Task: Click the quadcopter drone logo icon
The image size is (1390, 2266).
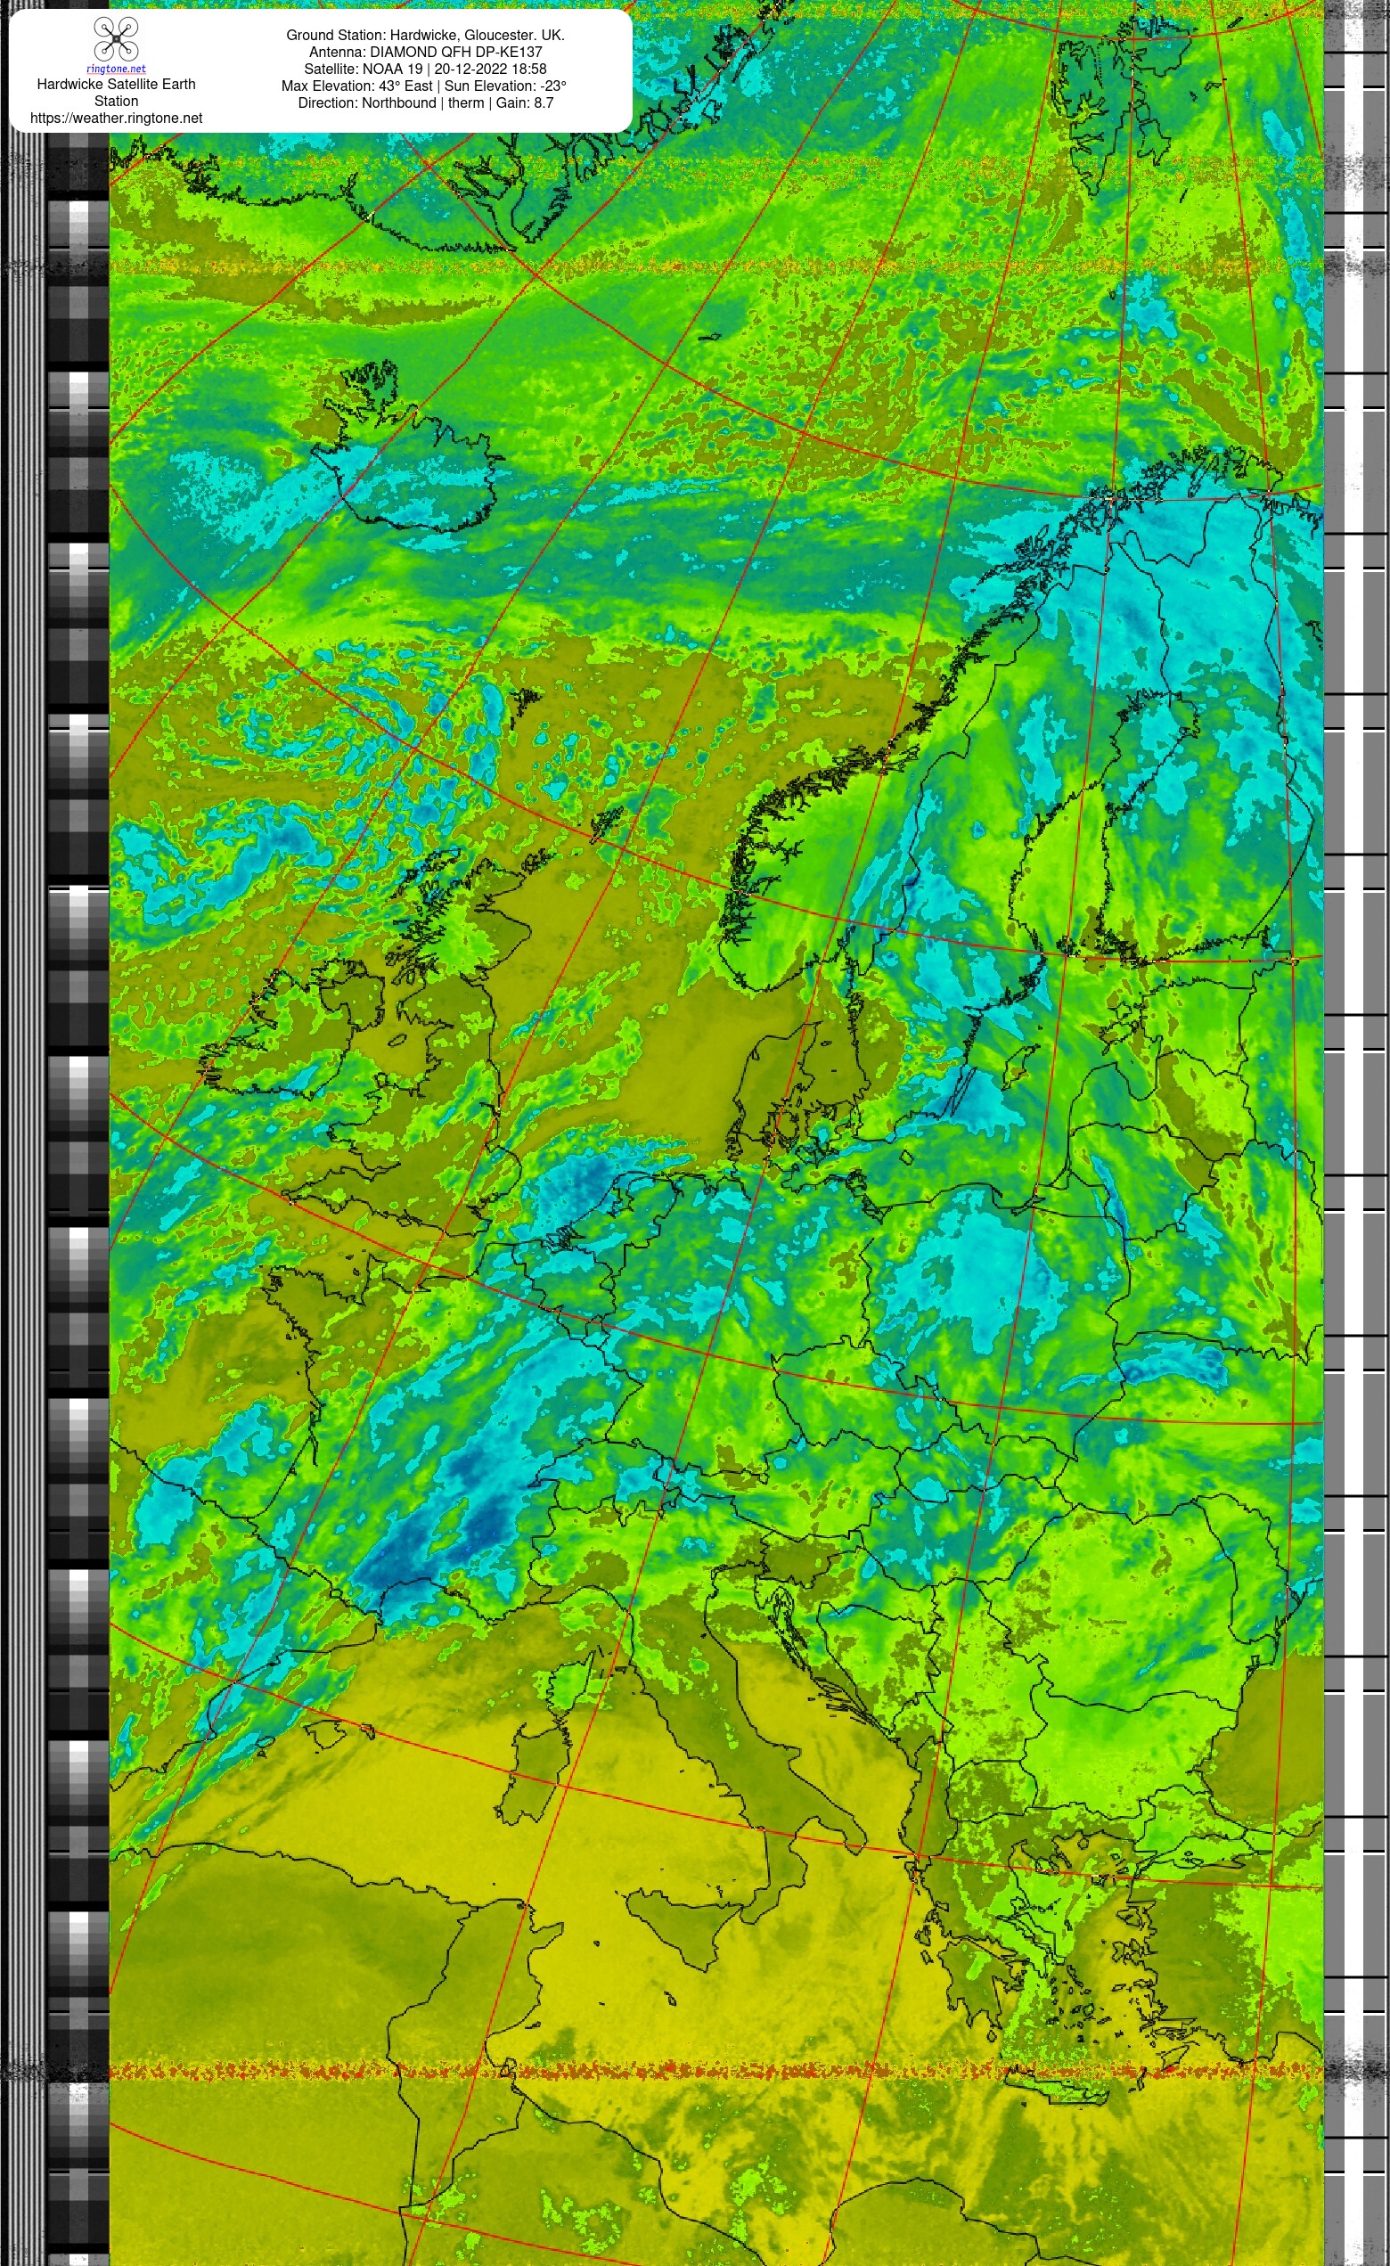Action: 116,39
